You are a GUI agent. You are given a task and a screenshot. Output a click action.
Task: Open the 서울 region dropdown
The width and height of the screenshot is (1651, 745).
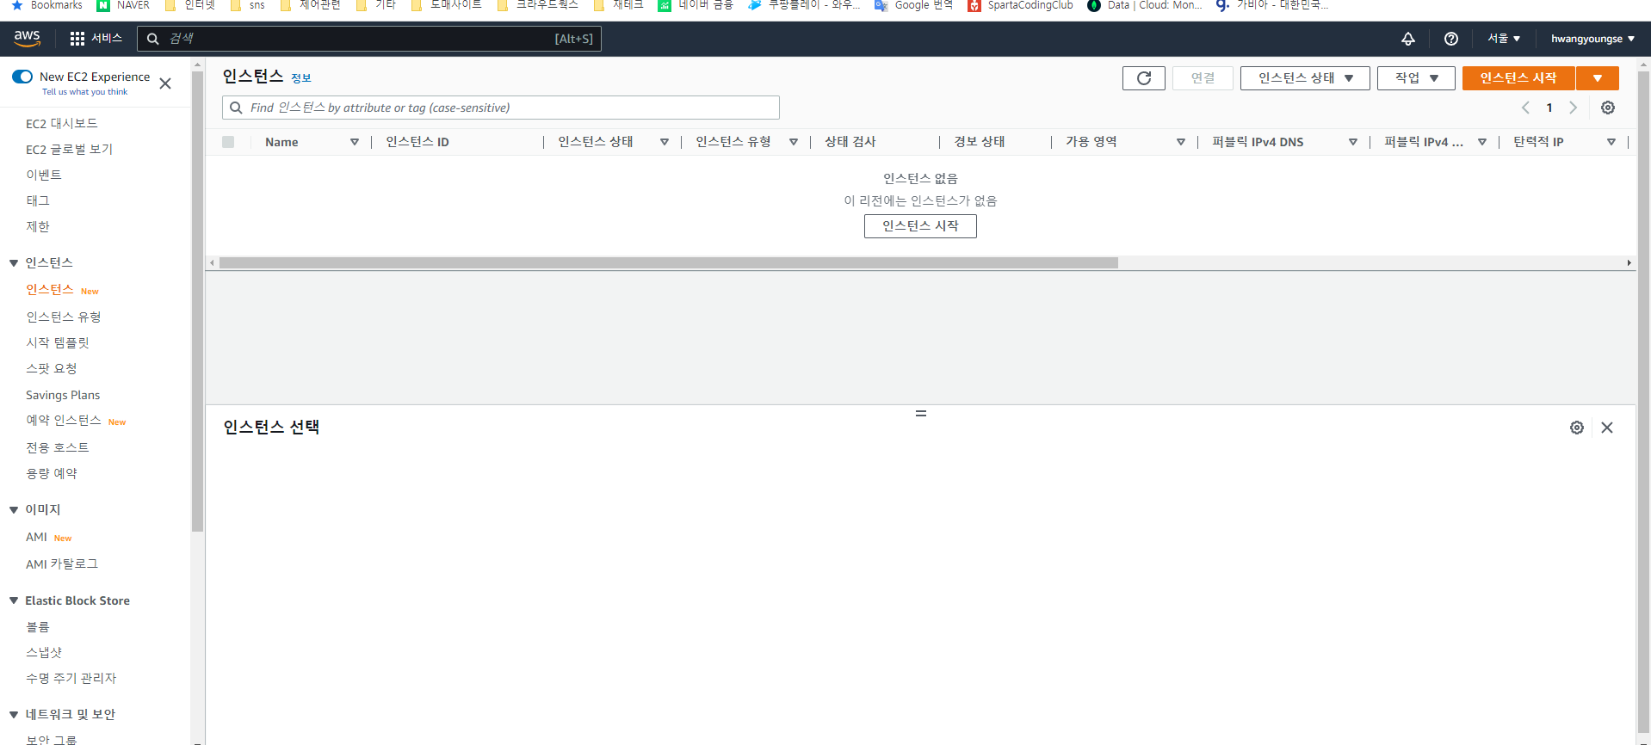click(x=1504, y=39)
